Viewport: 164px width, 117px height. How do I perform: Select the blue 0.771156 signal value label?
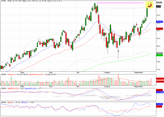(160, 92)
